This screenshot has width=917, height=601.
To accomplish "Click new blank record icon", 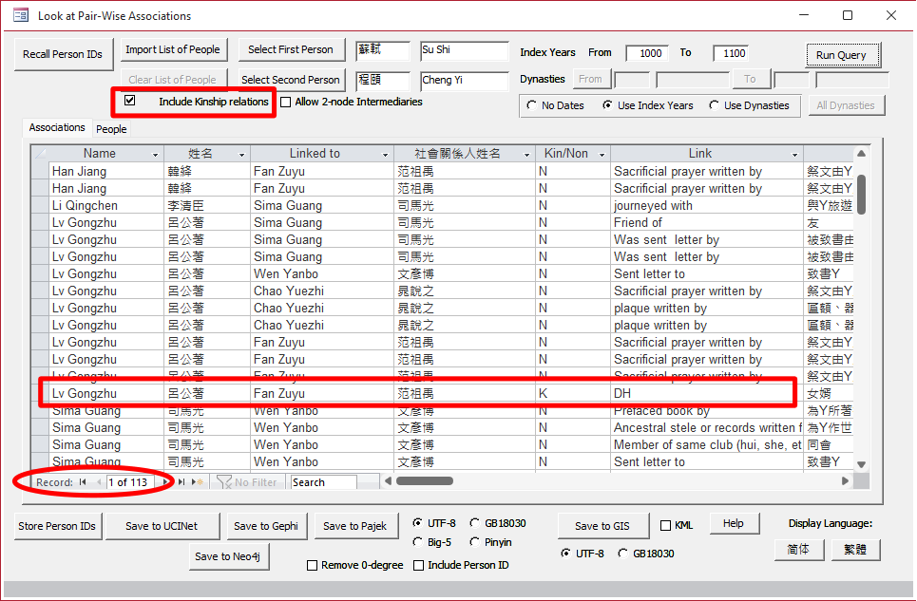I will [x=198, y=482].
